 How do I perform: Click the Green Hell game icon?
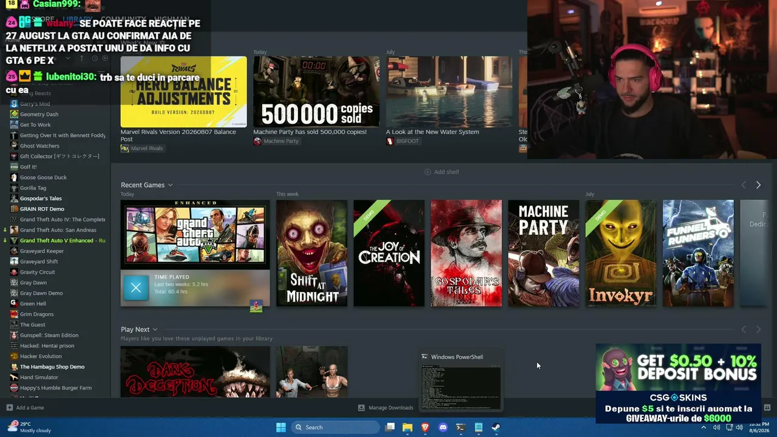point(14,303)
